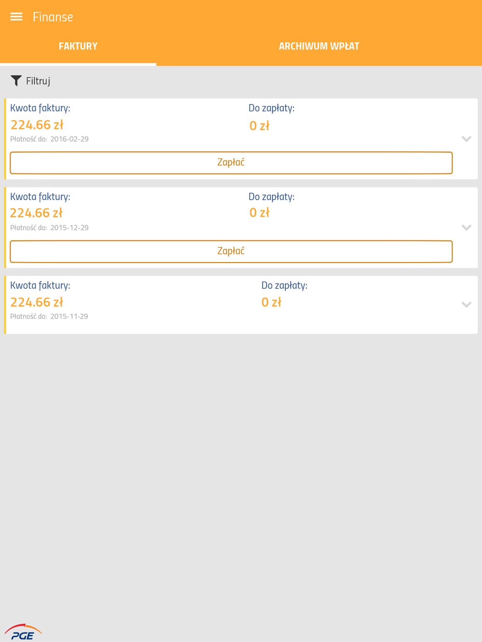
Task: Expand invoice due 2015-11-29 with chevron
Action: click(x=466, y=304)
